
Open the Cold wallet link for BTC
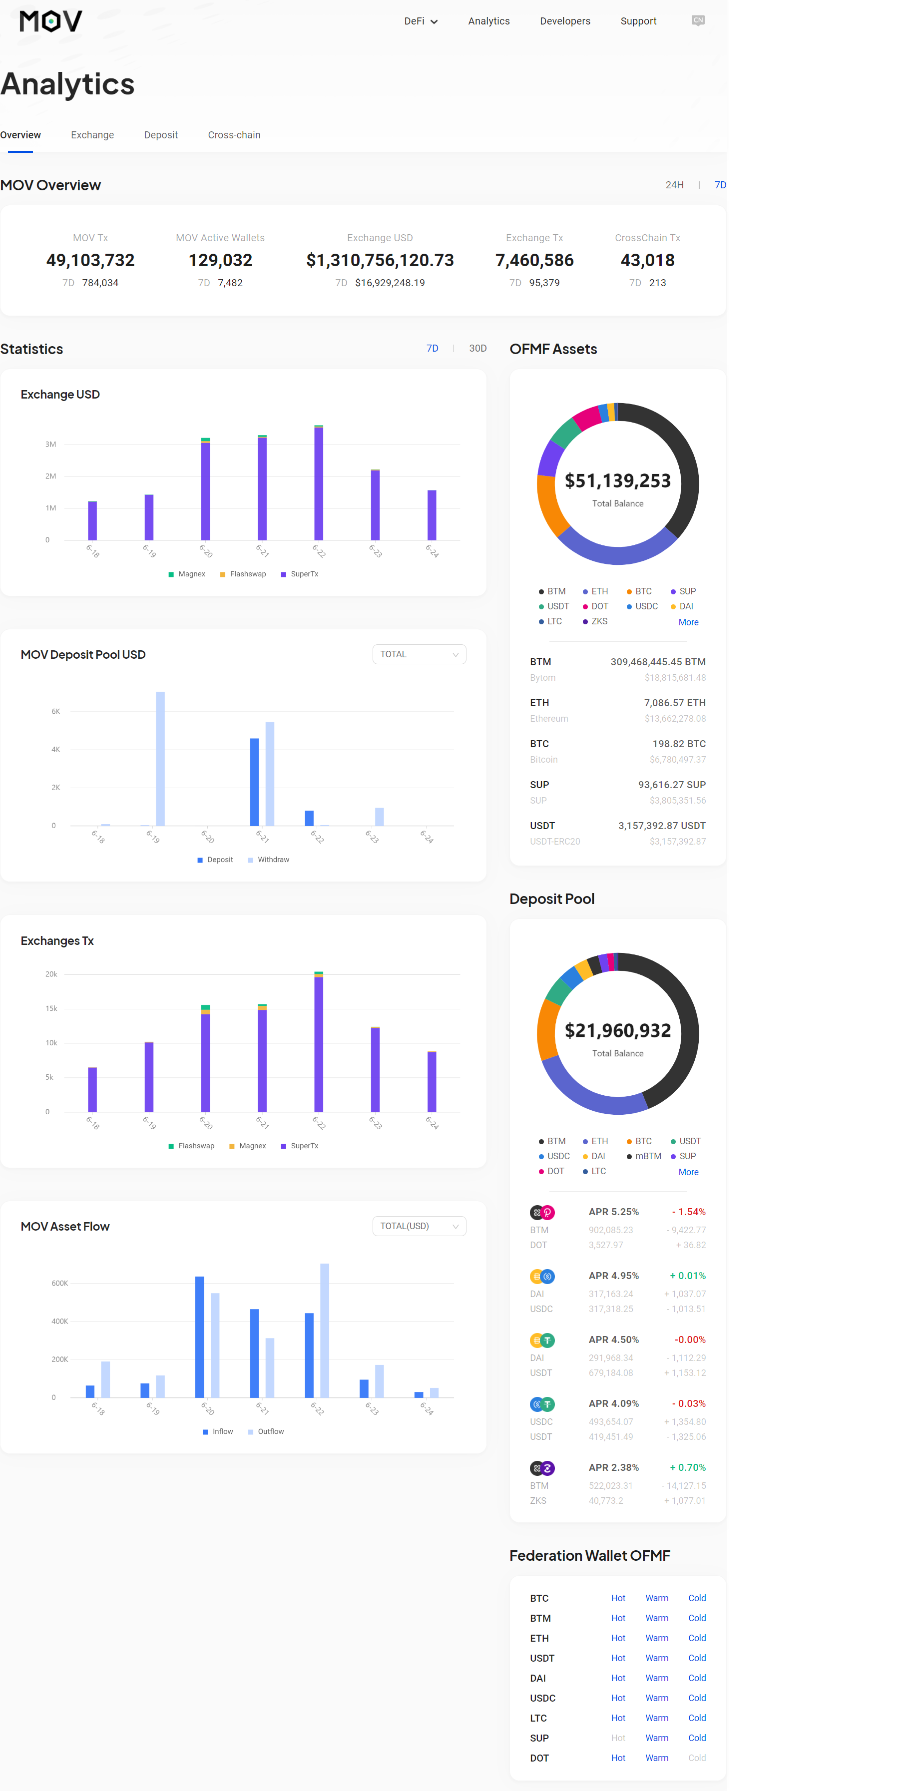pos(697,1598)
